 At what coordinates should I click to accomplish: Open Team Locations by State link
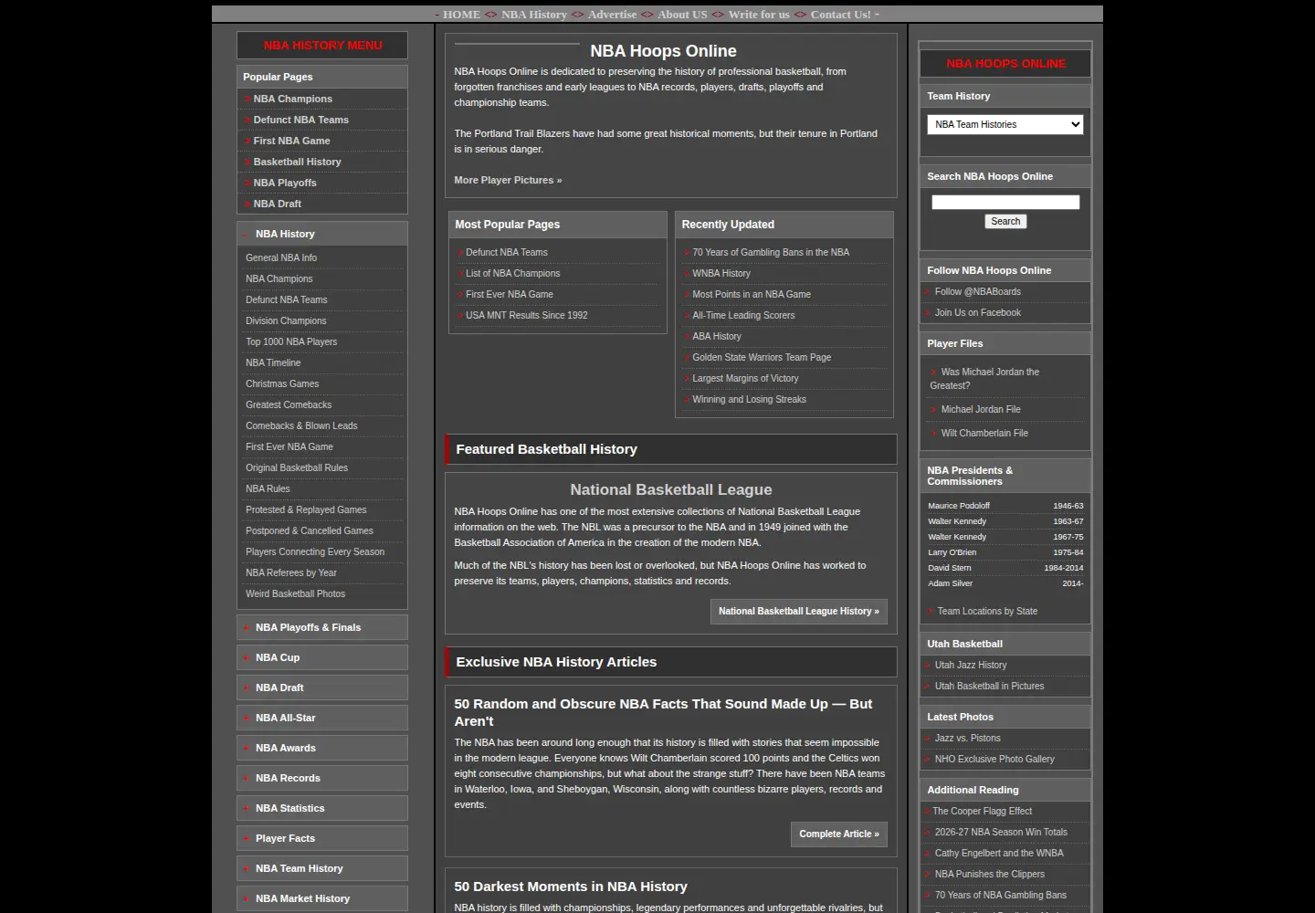point(987,611)
